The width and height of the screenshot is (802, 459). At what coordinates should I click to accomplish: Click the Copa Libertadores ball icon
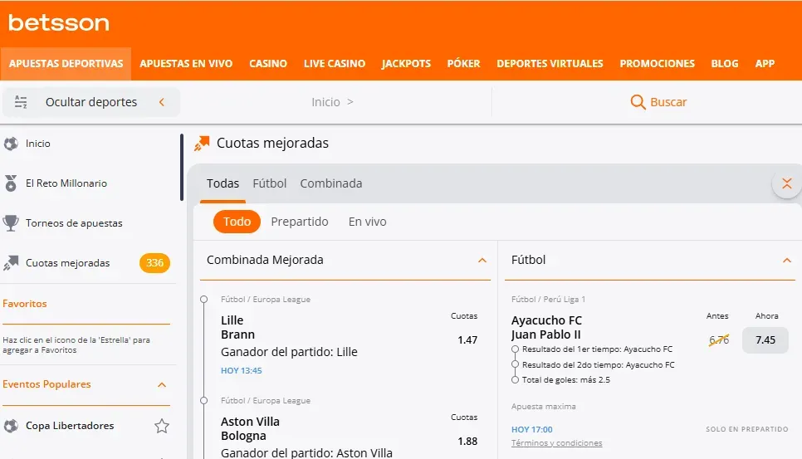[11, 426]
